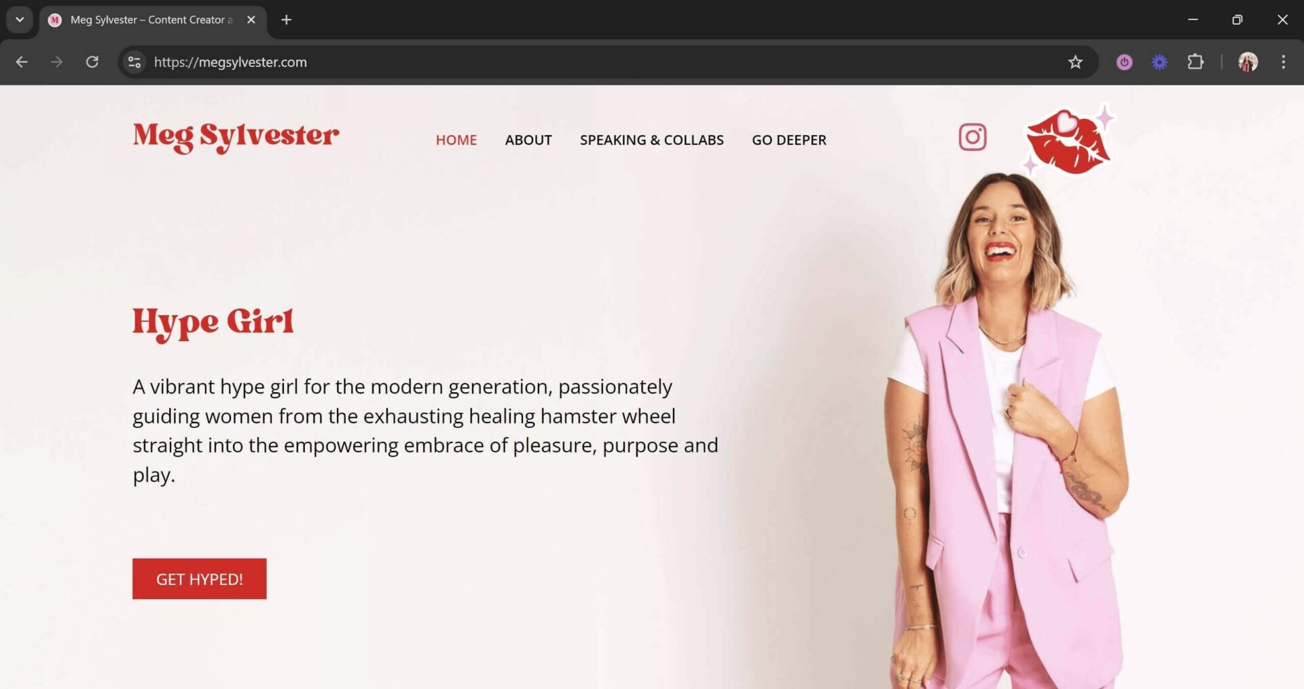Open the purple power extension icon

1125,63
